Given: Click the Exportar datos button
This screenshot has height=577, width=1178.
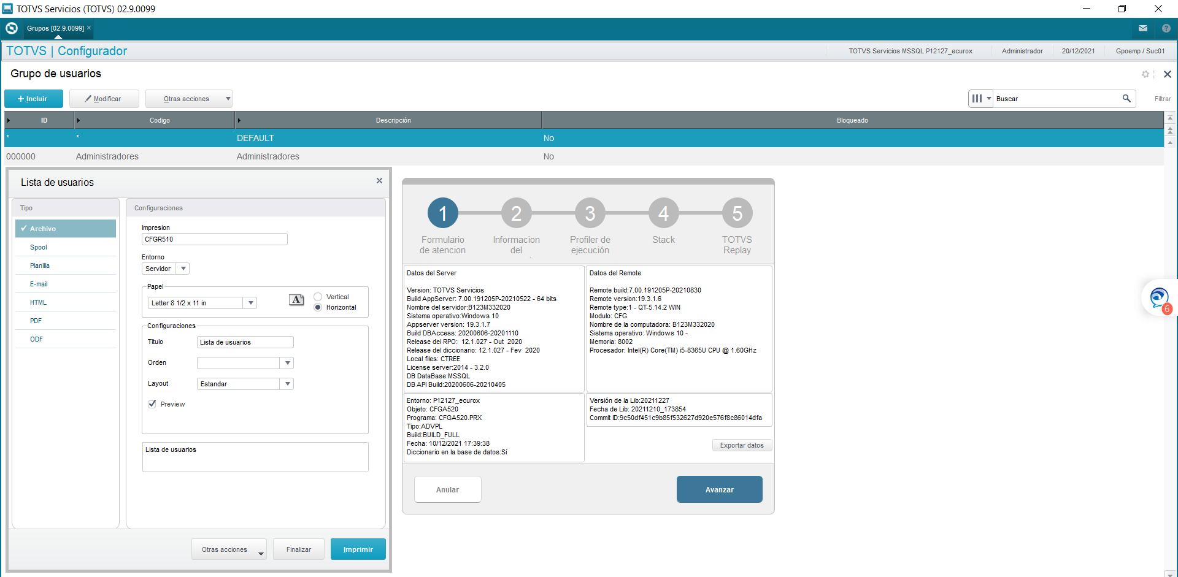Looking at the screenshot, I should click(x=742, y=445).
